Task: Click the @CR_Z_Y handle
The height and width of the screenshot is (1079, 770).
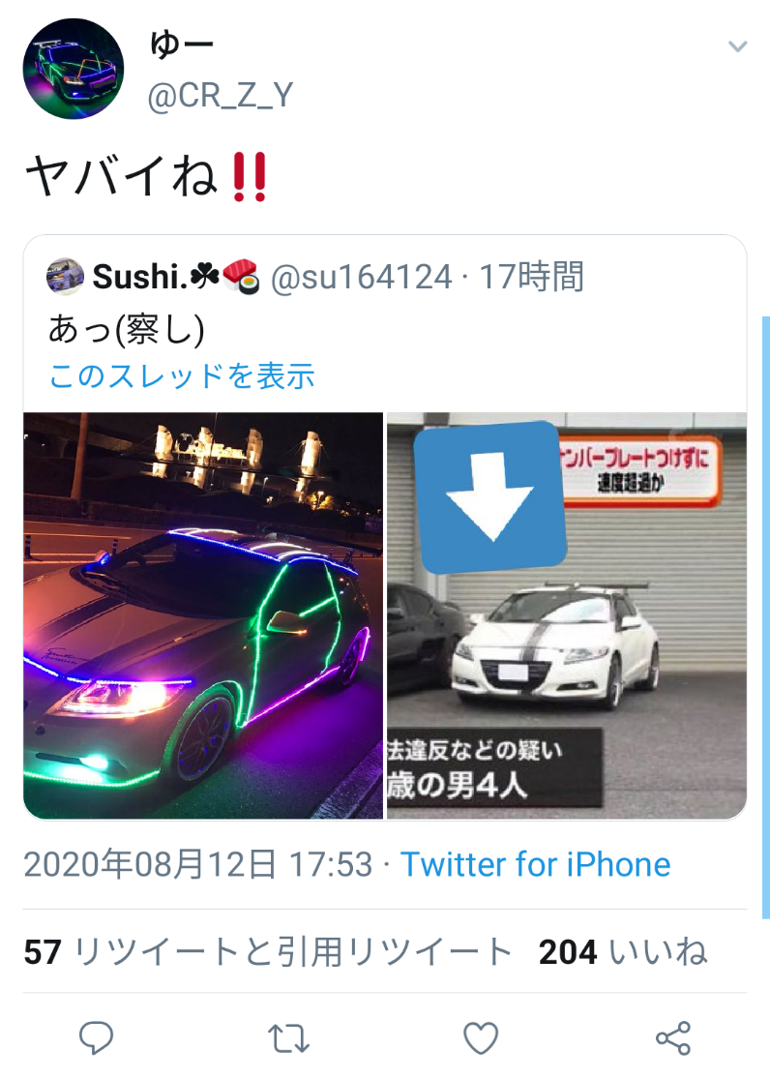Action: click(221, 96)
